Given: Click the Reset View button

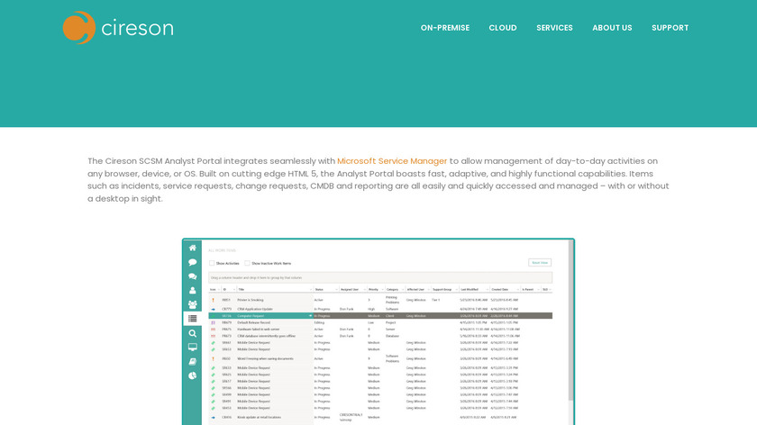Looking at the screenshot, I should 539,263.
